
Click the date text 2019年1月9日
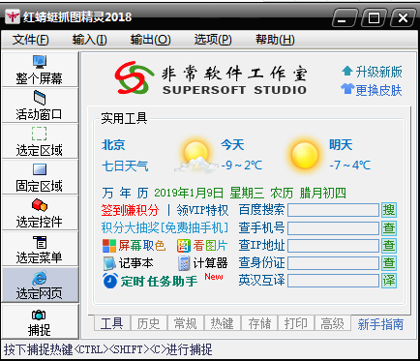(x=189, y=193)
